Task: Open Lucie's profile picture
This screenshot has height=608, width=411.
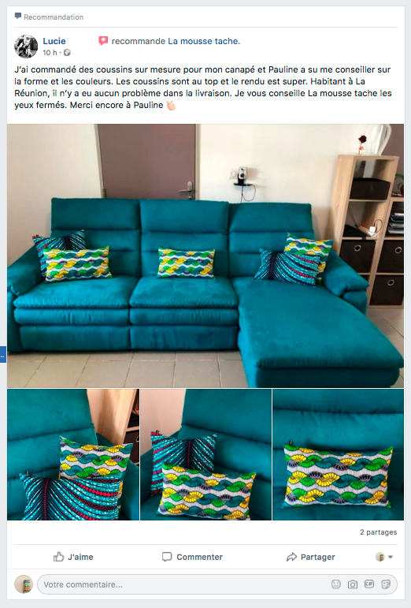Action: click(x=26, y=47)
